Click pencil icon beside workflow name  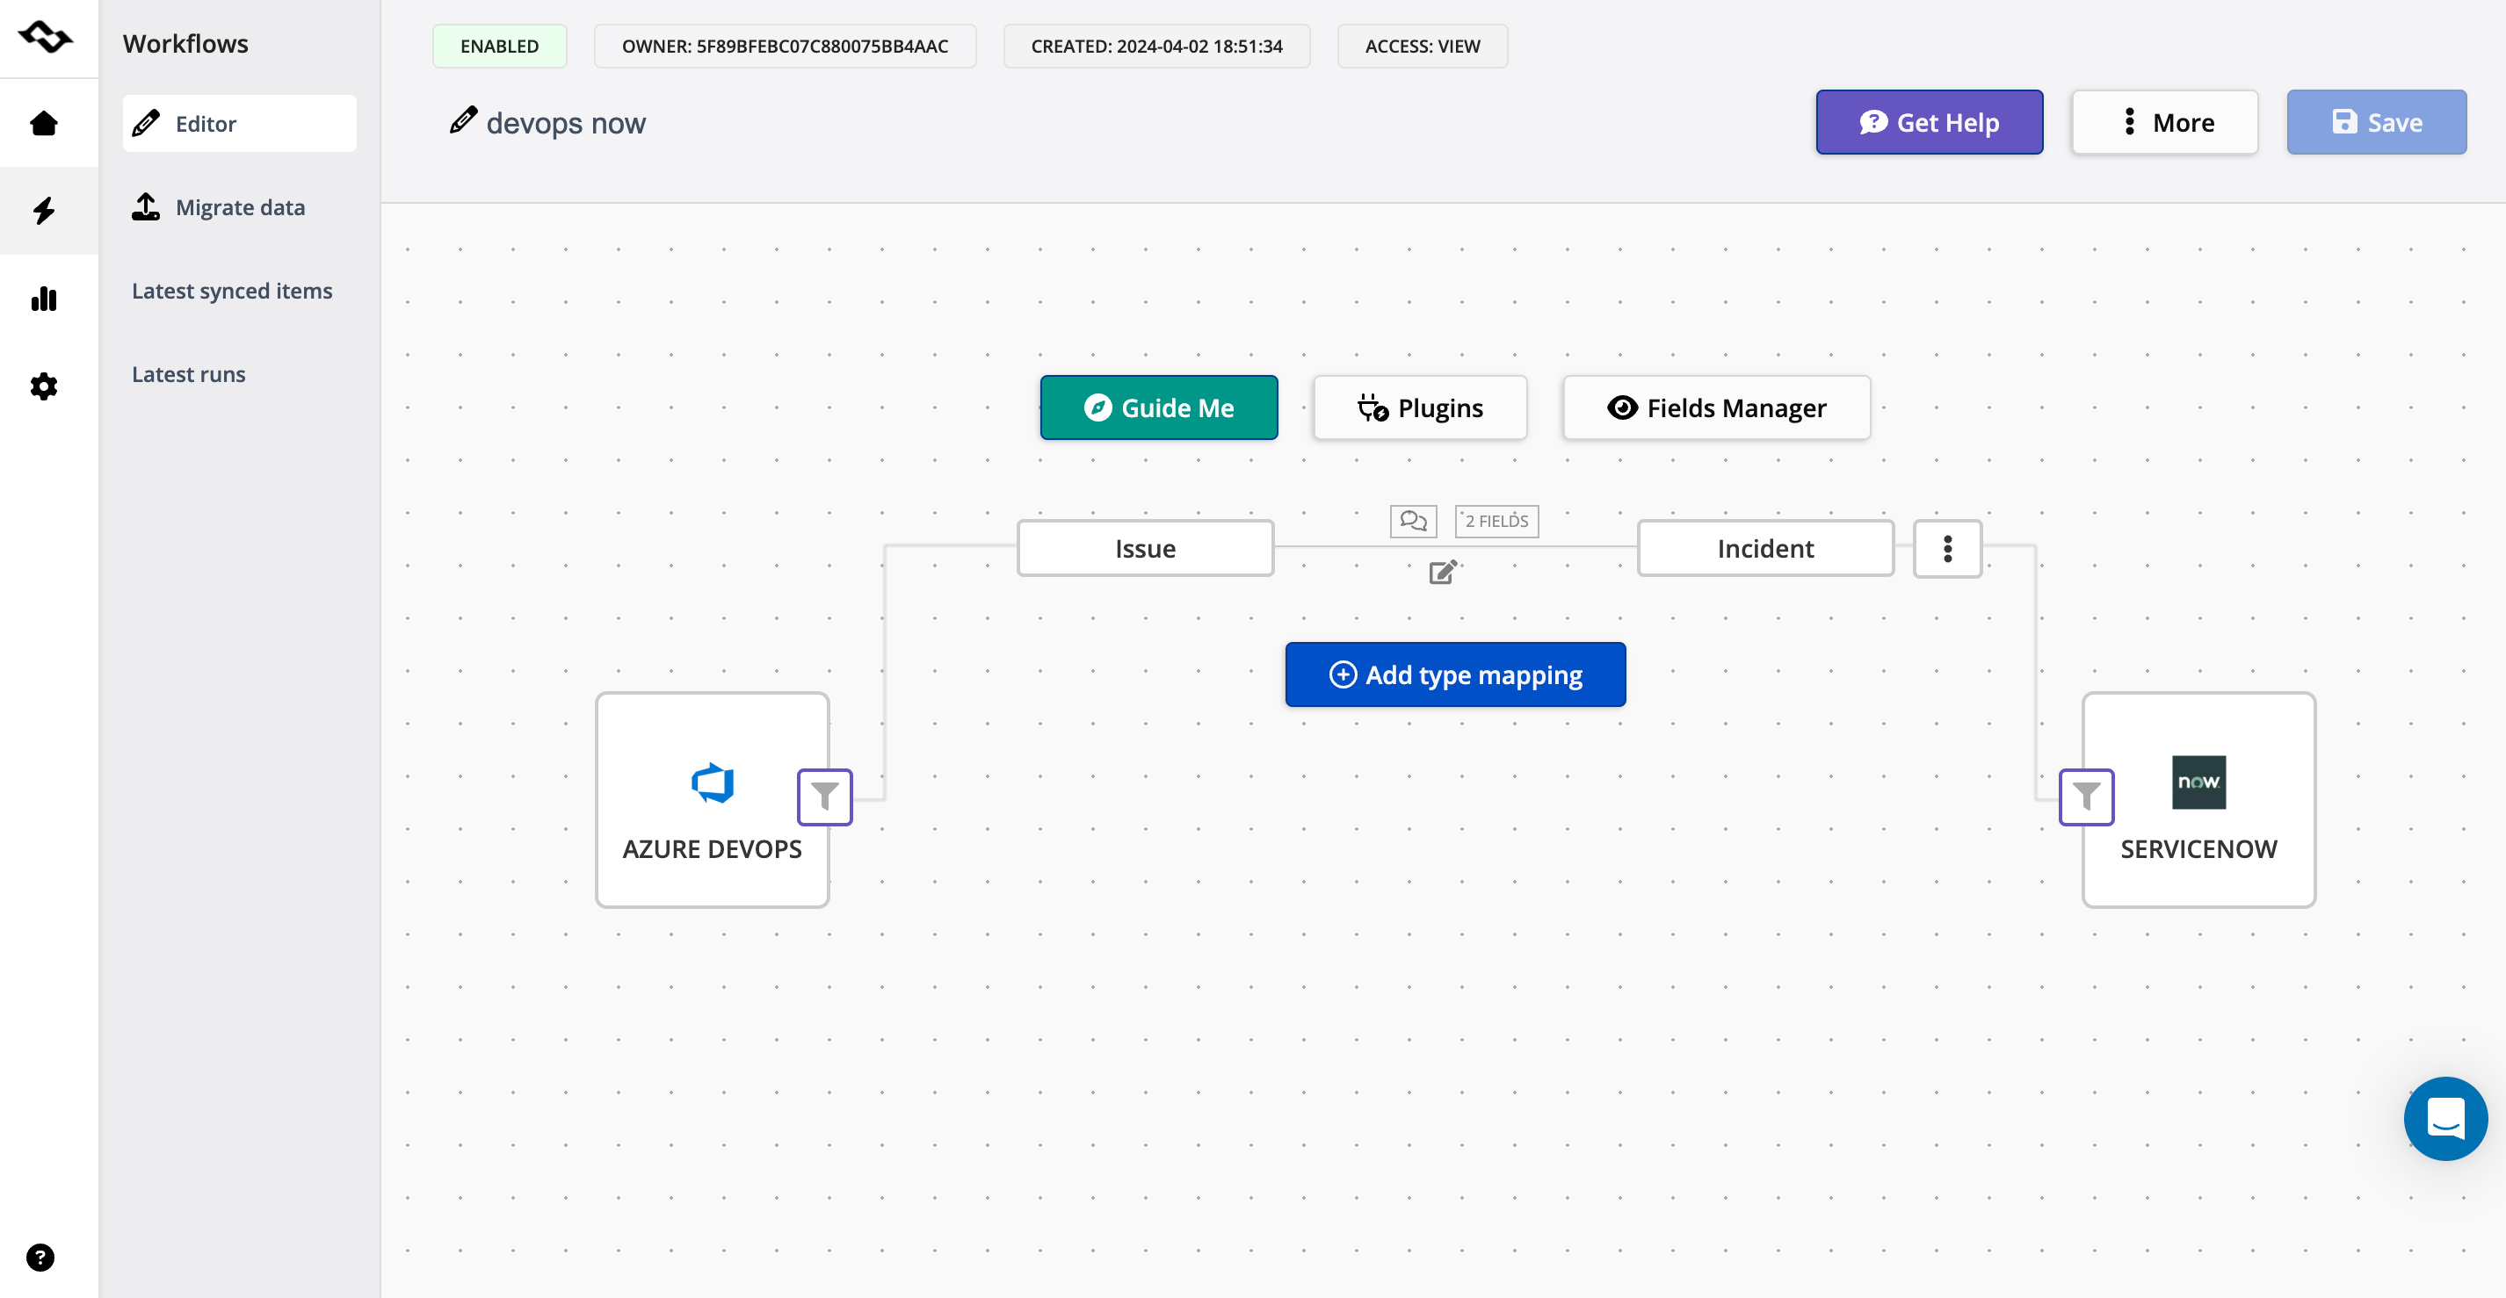tap(463, 120)
